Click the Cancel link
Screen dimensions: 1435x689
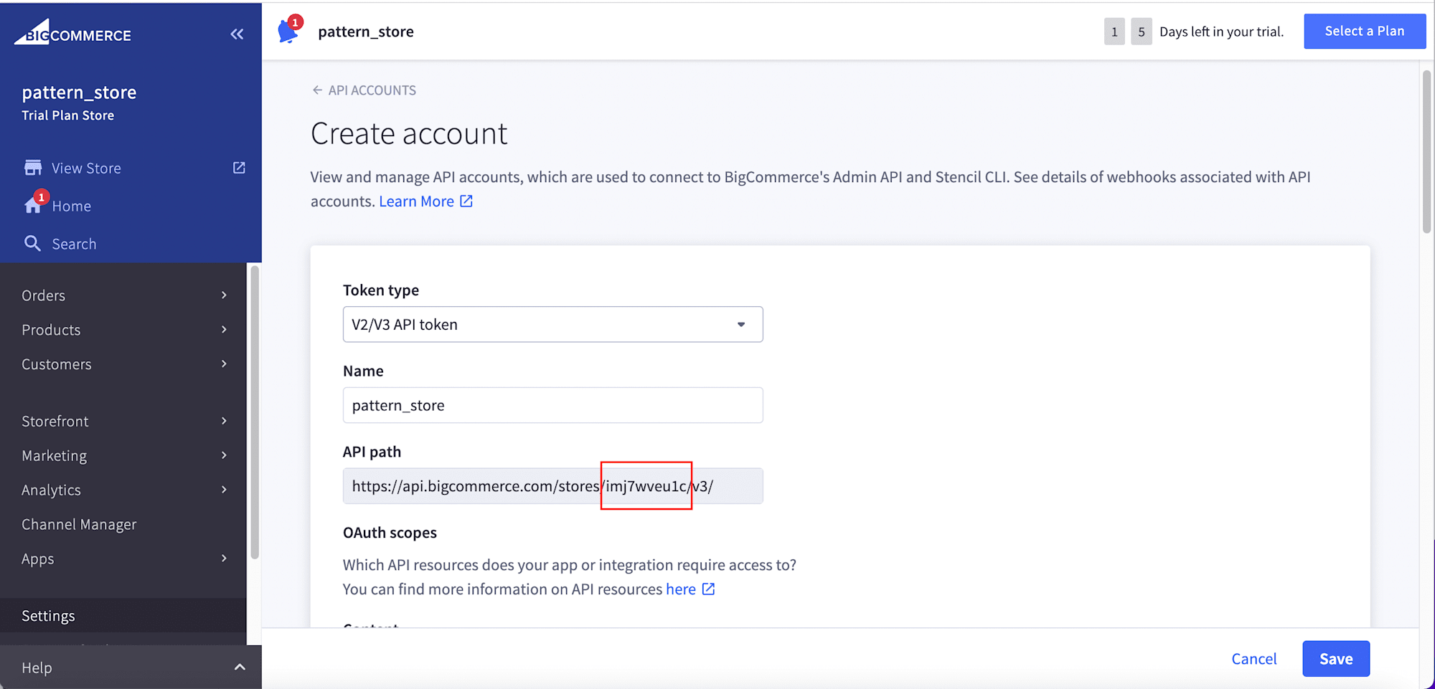pos(1253,659)
